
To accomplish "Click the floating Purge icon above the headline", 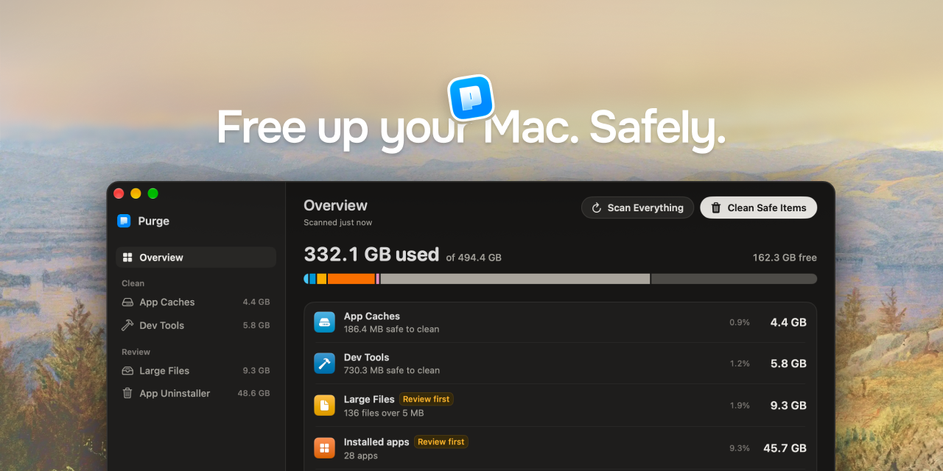I will 471,97.
